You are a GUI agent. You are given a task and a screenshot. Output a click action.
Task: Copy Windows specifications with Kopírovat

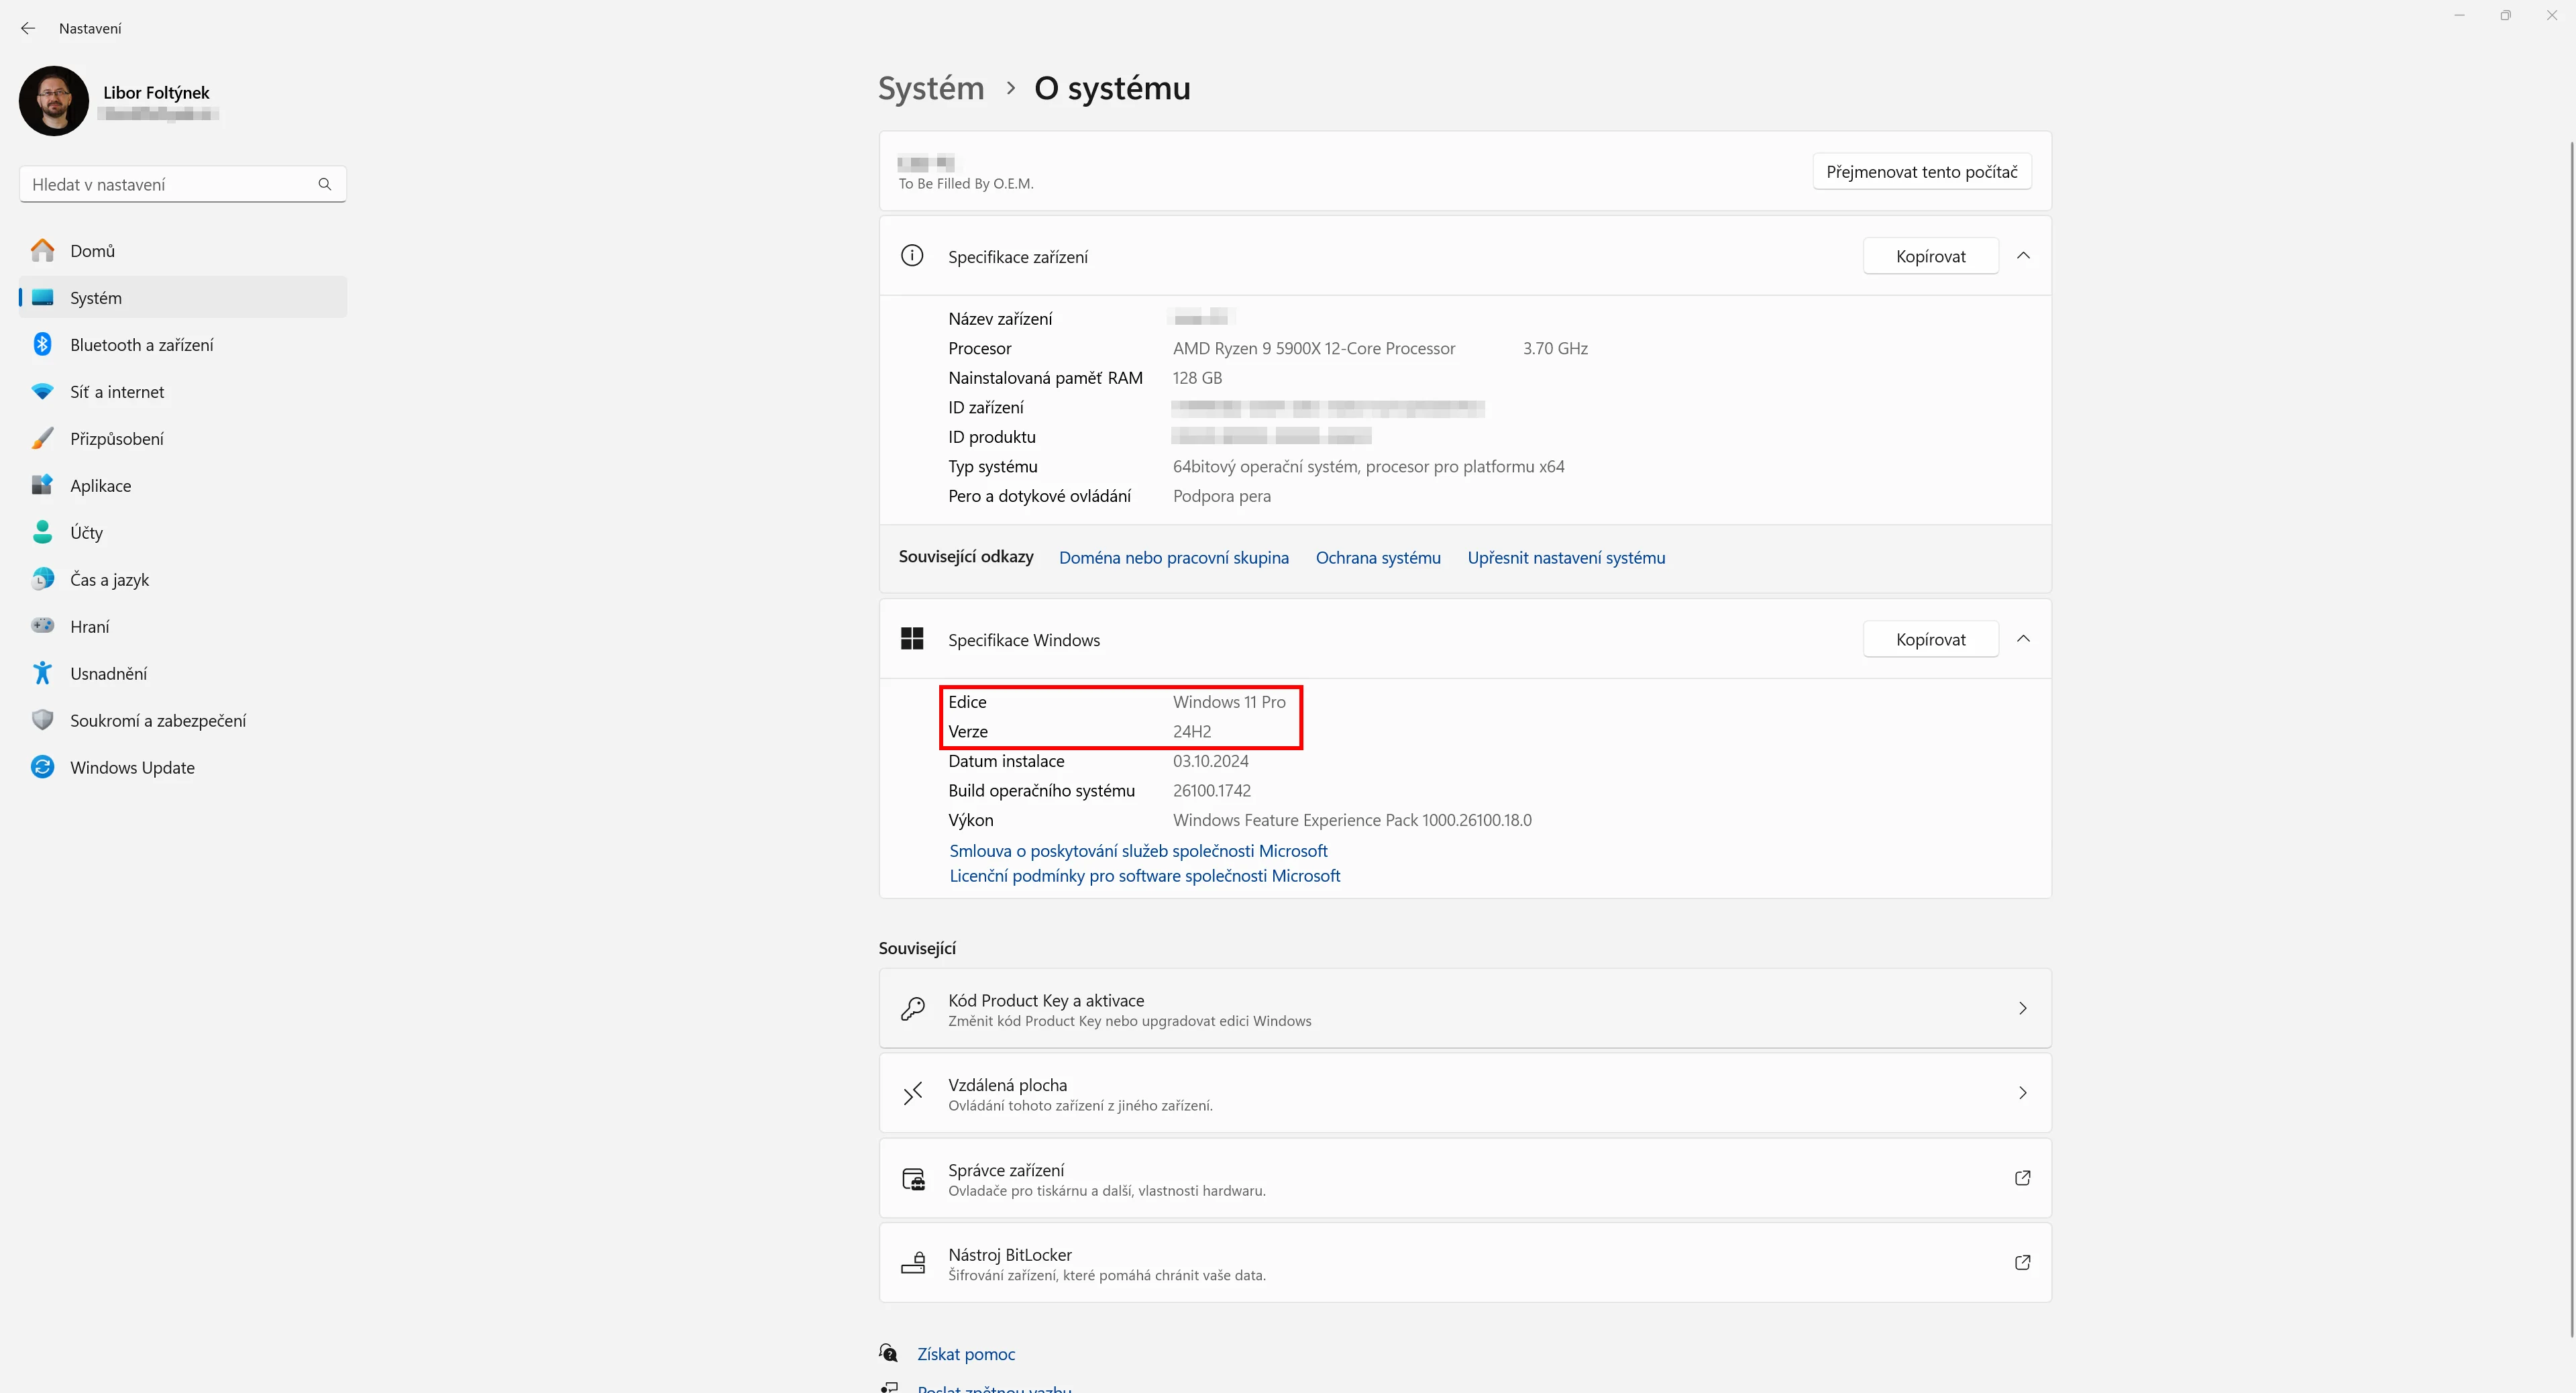[1930, 639]
